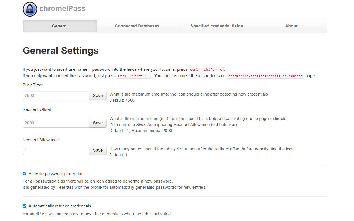Uncheck Activate password generator
The width and height of the screenshot is (354, 221).
24,173
